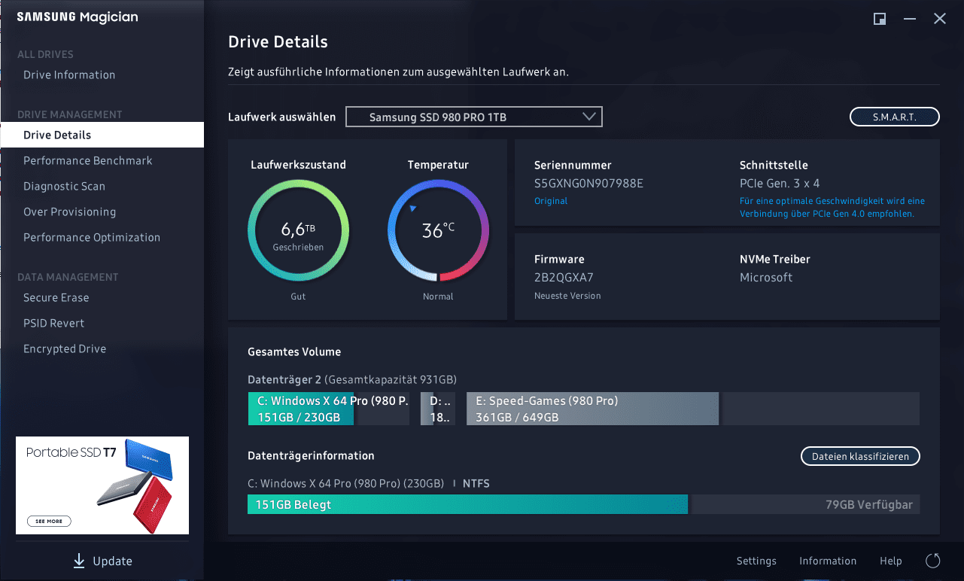
Task: Click the 'Zeigt ausführliche Informationen' description text
Action: coord(398,72)
